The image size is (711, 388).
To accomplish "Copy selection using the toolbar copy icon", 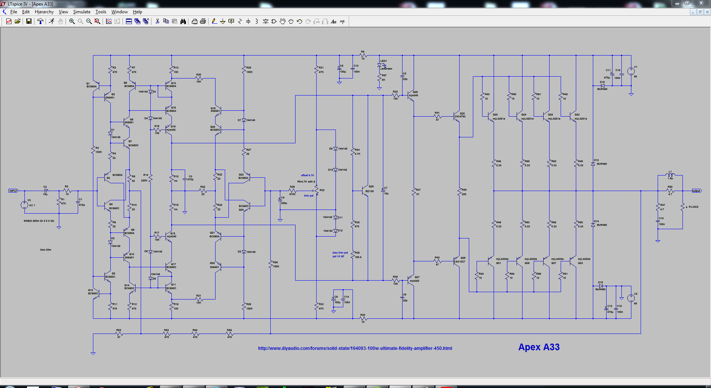I will click(x=166, y=21).
